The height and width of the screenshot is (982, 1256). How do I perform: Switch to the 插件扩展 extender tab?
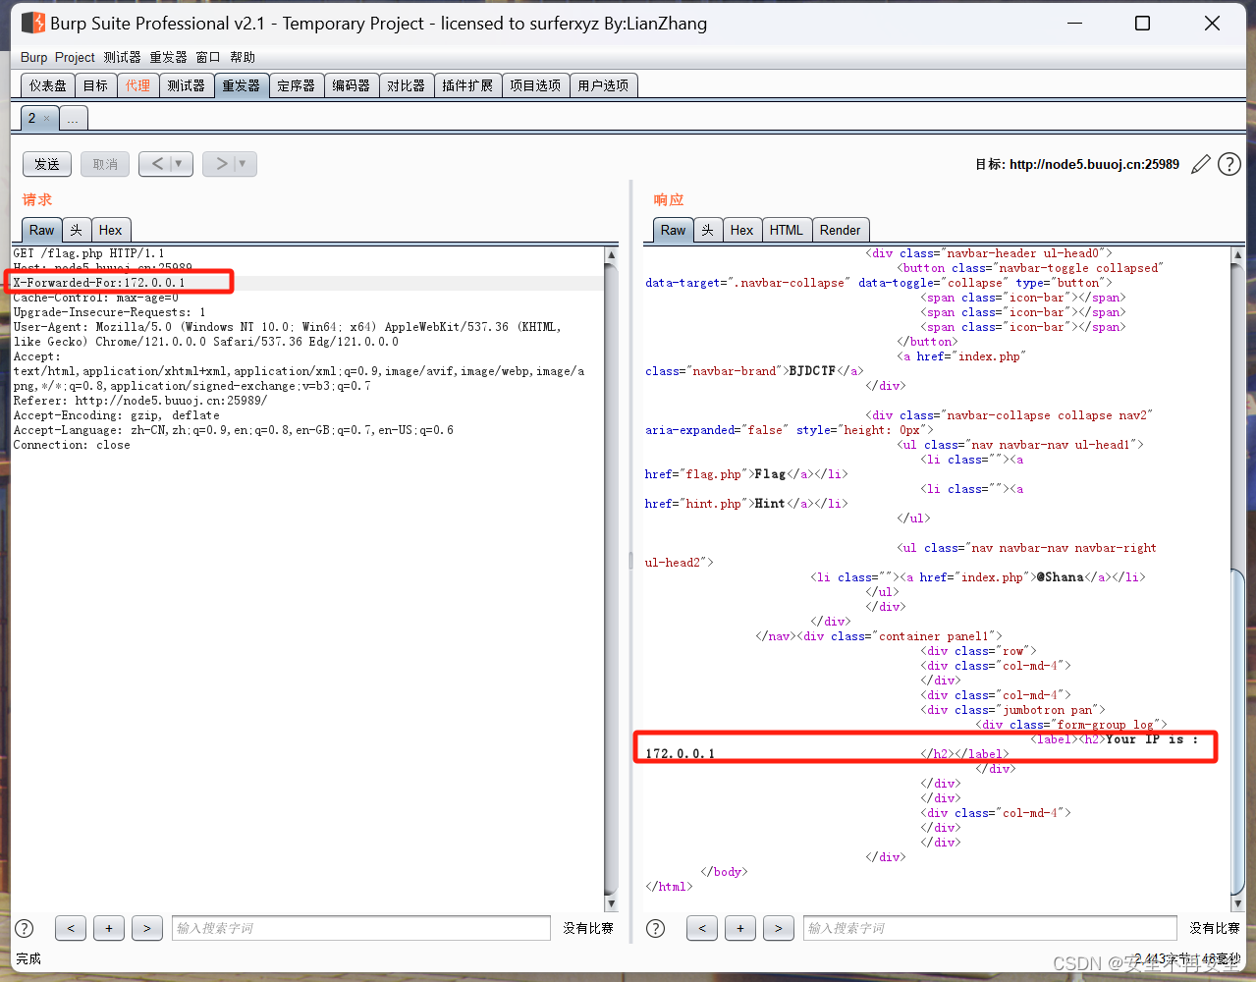[x=467, y=85]
